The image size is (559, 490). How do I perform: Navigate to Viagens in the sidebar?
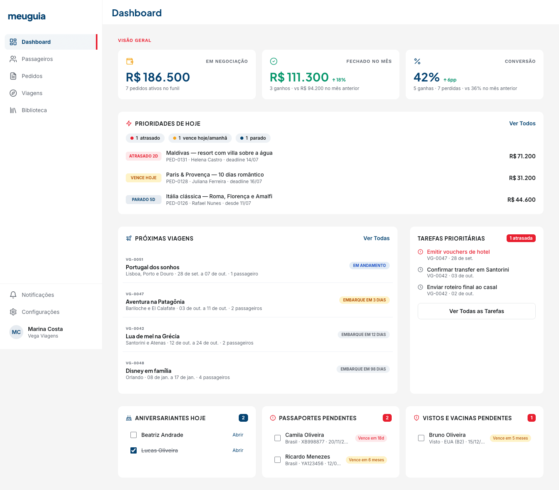[51, 93]
